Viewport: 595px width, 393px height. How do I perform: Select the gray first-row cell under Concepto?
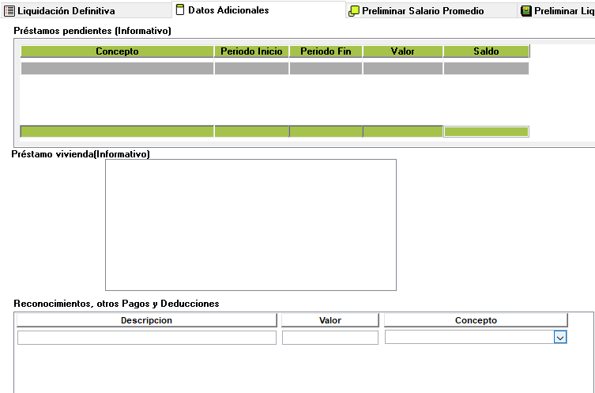click(117, 69)
